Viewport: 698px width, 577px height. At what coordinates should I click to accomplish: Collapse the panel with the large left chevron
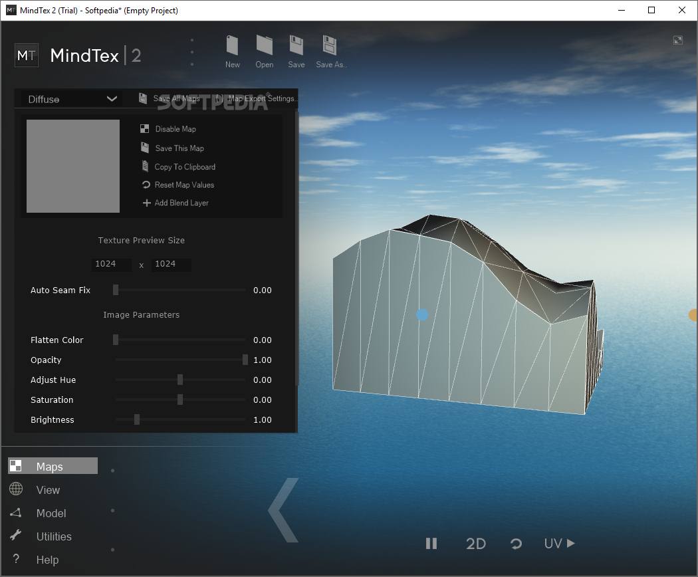(x=284, y=511)
